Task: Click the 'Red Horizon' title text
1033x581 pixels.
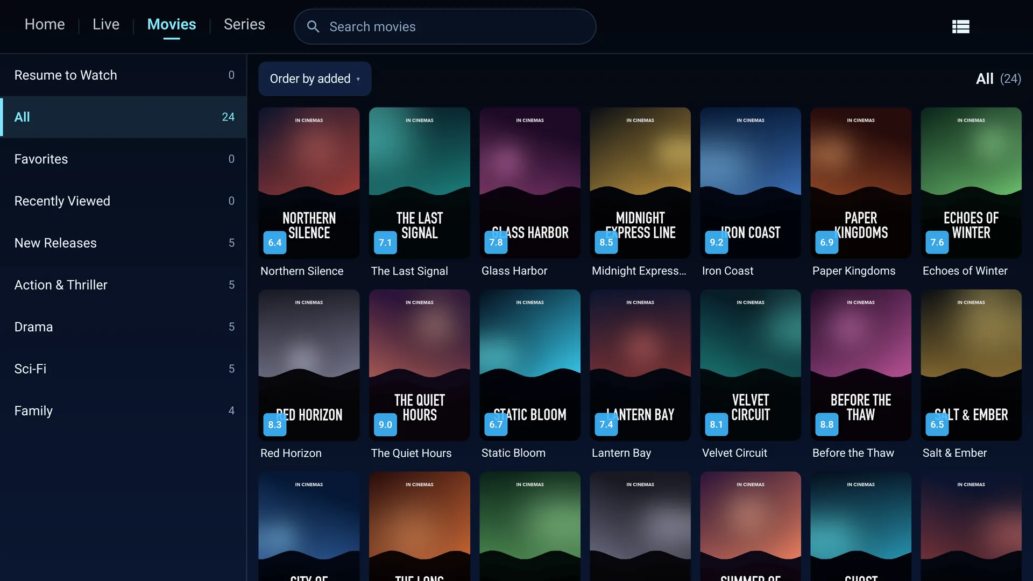Action: point(291,454)
